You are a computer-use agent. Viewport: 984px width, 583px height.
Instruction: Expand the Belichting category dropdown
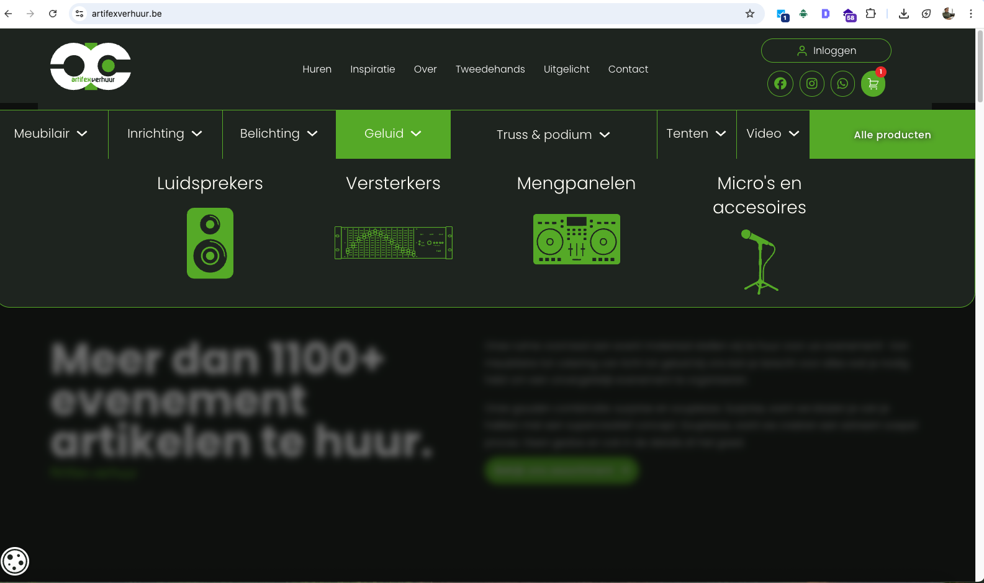[279, 134]
